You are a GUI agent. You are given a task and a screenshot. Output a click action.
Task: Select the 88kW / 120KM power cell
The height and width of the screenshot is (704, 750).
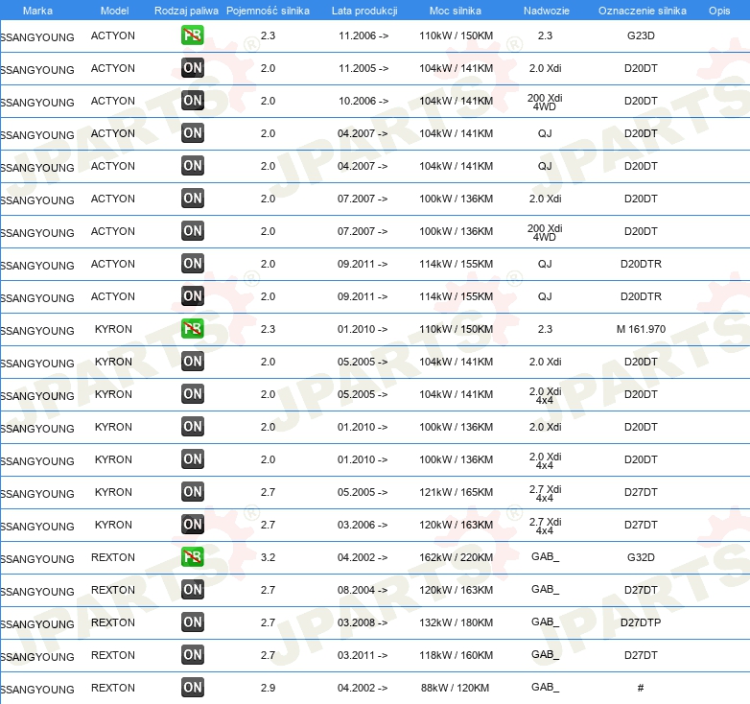point(456,688)
